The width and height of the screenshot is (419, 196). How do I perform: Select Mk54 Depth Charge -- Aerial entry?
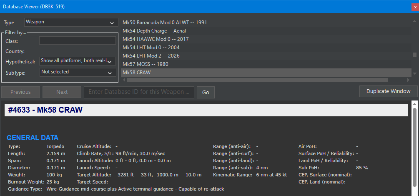pyautogui.click(x=266, y=31)
